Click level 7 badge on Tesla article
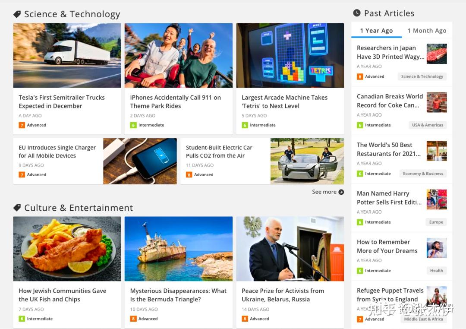The height and width of the screenshot is (329, 466). pos(22,125)
